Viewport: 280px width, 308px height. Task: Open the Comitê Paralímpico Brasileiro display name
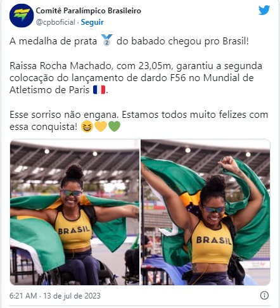(x=88, y=11)
